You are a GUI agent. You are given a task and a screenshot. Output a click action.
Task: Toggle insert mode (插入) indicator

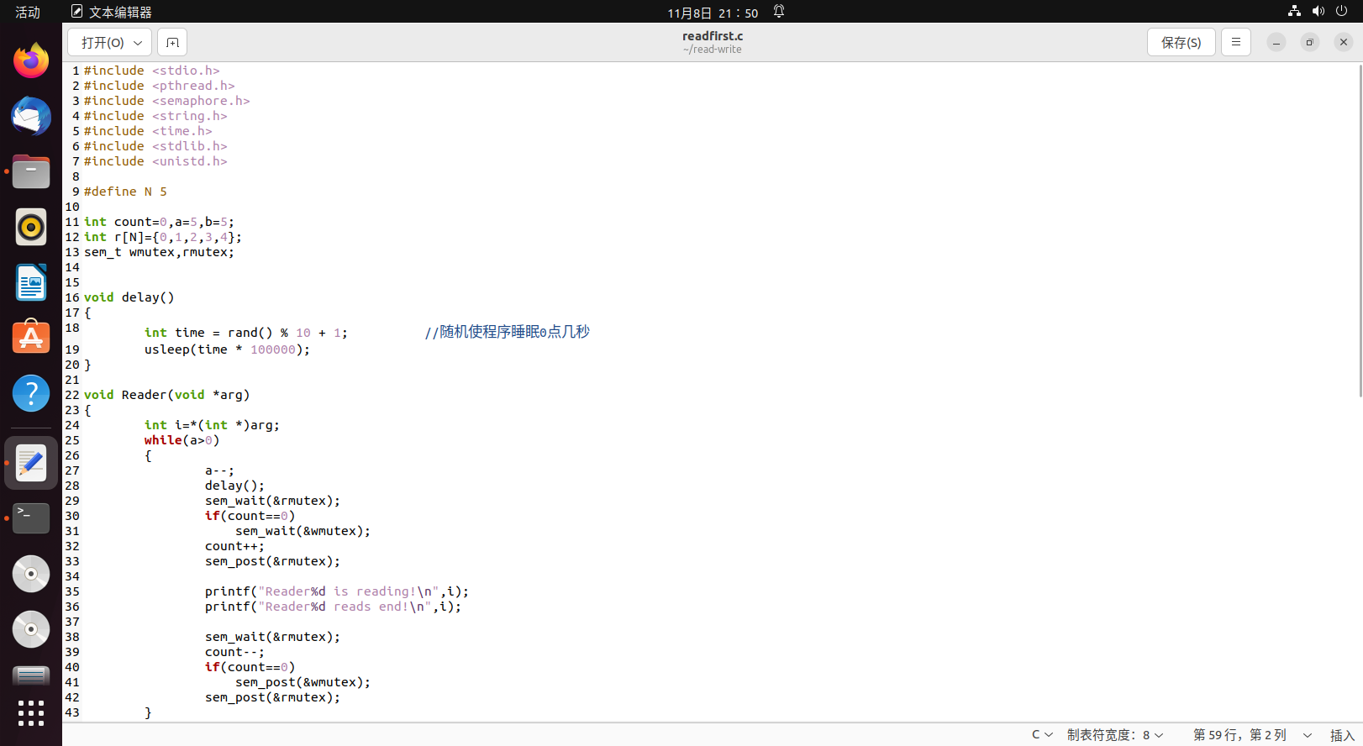(1342, 735)
